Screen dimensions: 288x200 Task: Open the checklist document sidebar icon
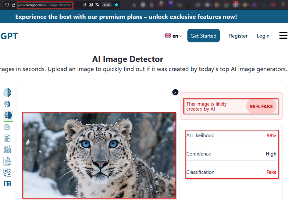7,138
